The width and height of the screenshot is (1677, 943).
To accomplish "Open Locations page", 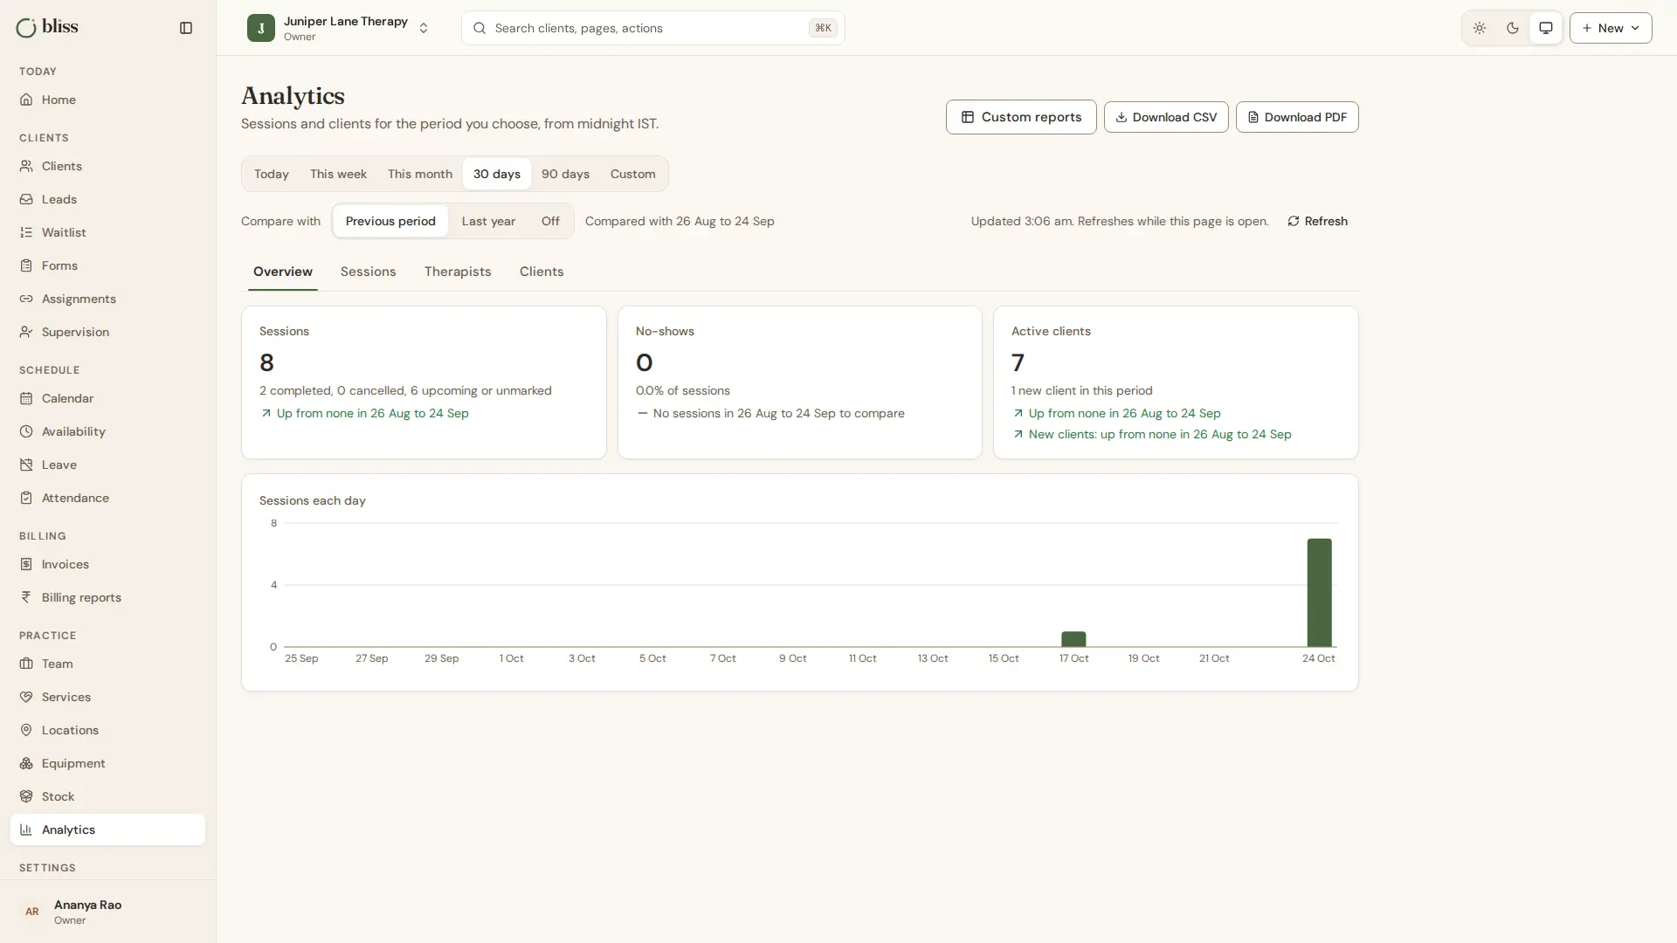I will (x=107, y=730).
